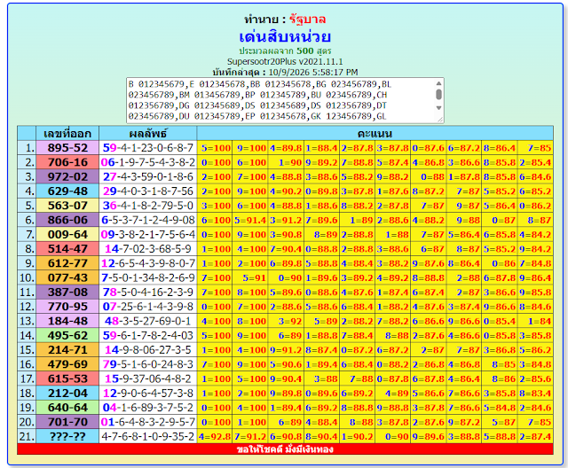Select drawn number 629-48
The height and width of the screenshot is (468, 568).
[x=67, y=191]
